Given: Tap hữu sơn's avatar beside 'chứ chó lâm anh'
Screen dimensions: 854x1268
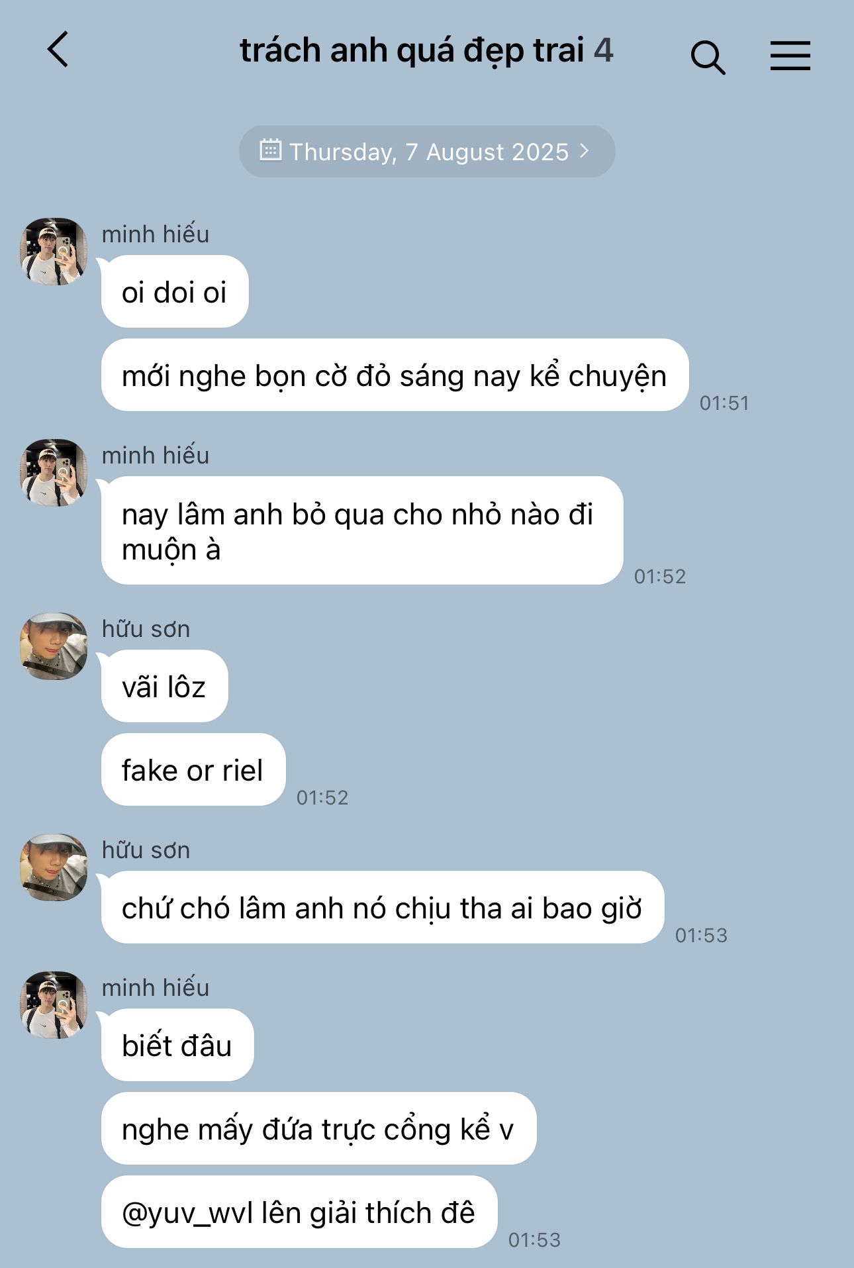Looking at the screenshot, I should click(x=54, y=867).
